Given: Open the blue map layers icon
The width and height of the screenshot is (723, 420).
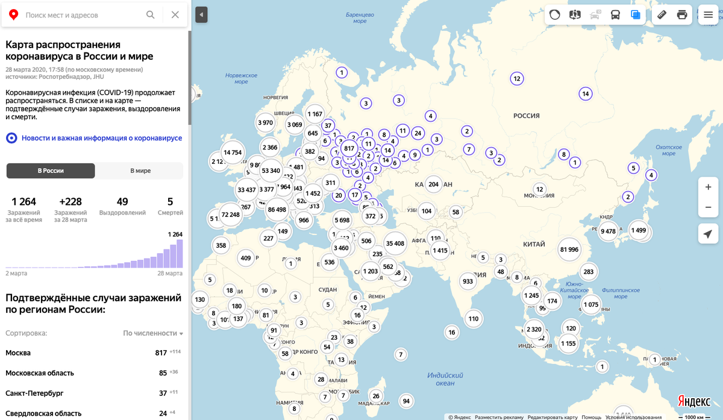Looking at the screenshot, I should 635,14.
